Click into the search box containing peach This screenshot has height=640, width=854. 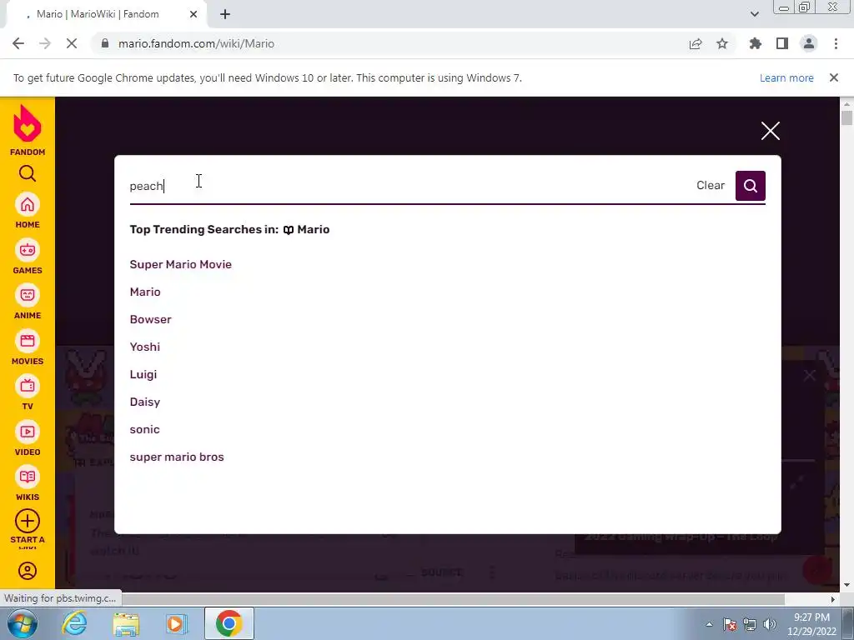(x=409, y=186)
